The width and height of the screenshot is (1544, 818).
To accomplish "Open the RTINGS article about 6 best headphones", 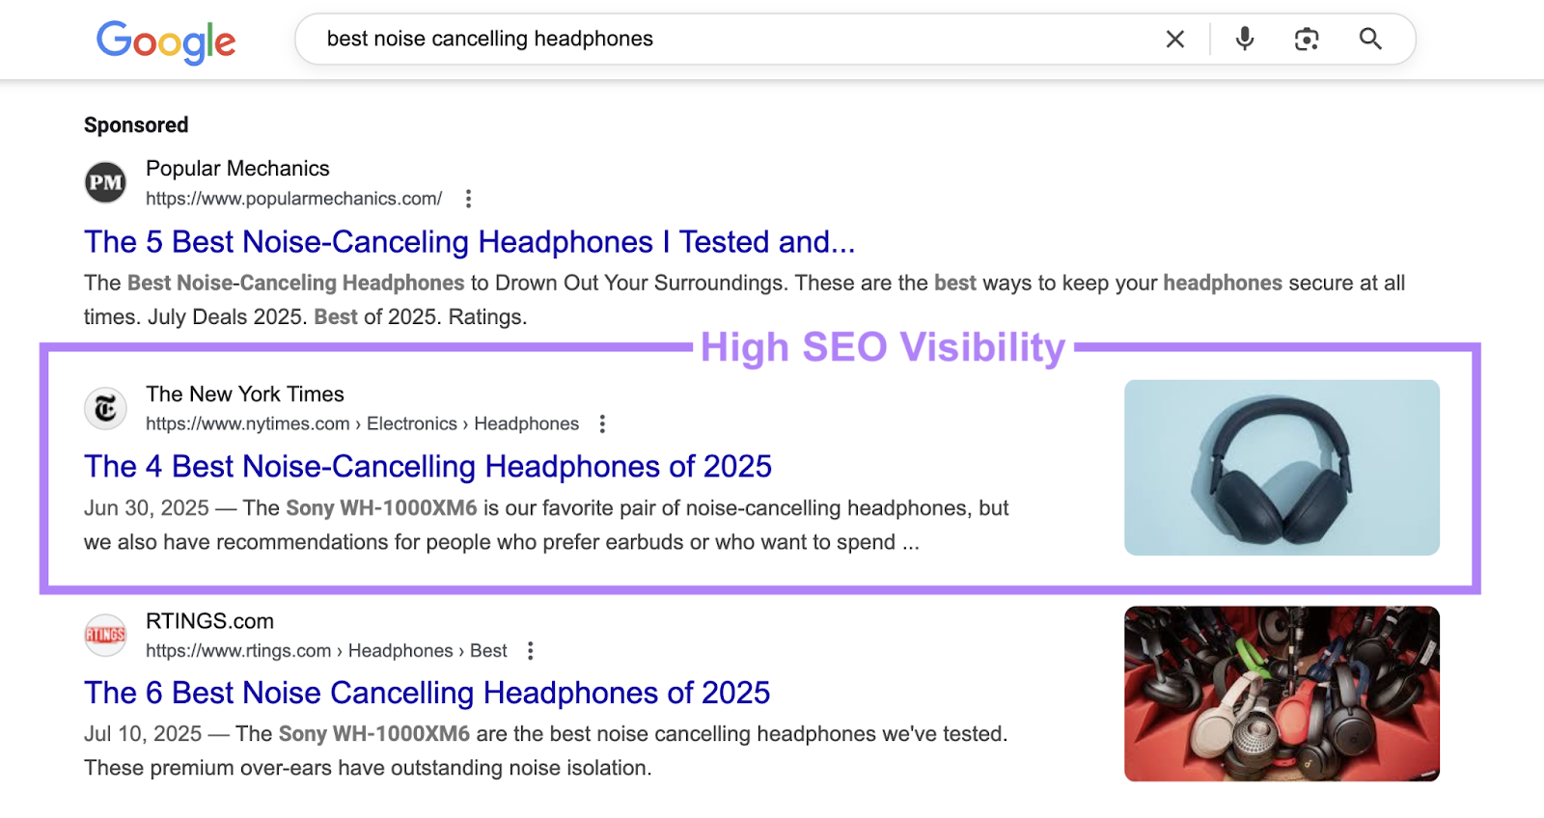I will click(x=427, y=693).
